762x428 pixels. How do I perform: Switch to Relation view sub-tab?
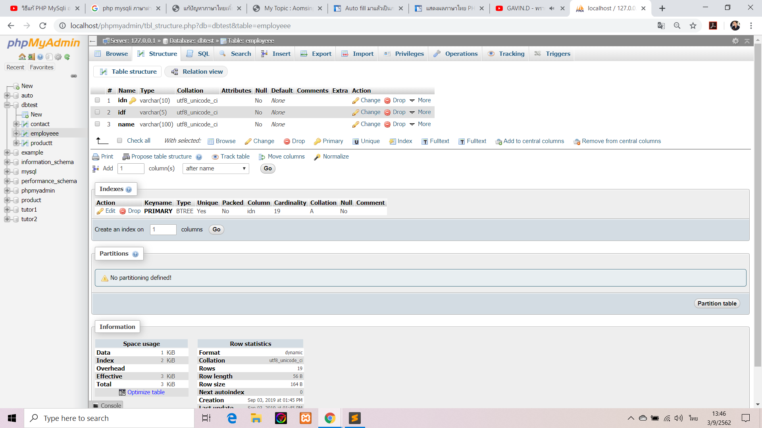pyautogui.click(x=196, y=72)
